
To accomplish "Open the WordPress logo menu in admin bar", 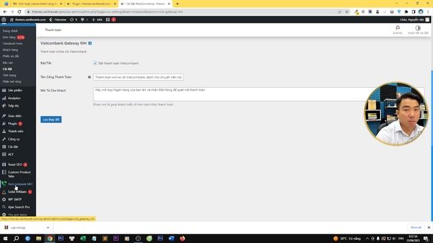I will 4,20.
